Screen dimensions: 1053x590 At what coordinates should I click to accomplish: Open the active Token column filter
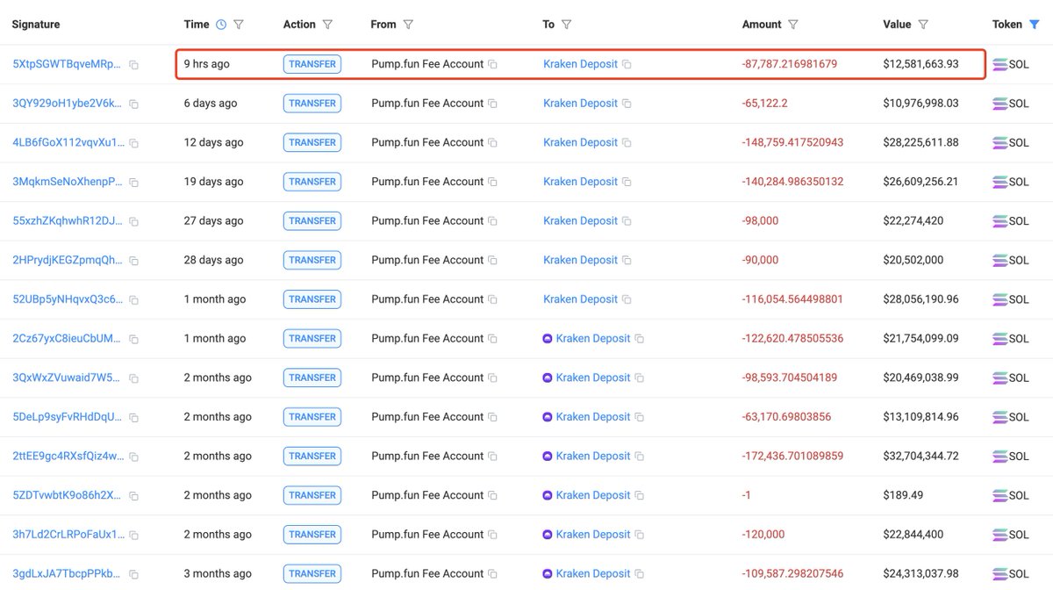coord(1035,25)
